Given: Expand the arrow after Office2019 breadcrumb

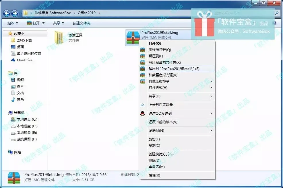Looking at the screenshot, I should point(99,13).
